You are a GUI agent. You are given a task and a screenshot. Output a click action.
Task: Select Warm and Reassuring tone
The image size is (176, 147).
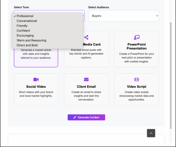pos(31,40)
